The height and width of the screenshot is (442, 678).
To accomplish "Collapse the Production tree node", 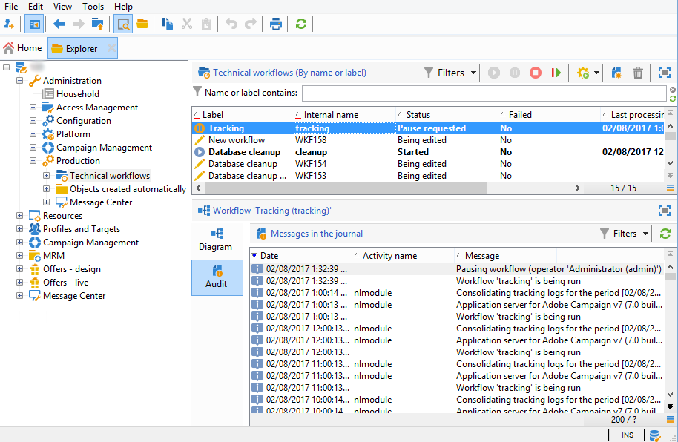I will [33, 161].
